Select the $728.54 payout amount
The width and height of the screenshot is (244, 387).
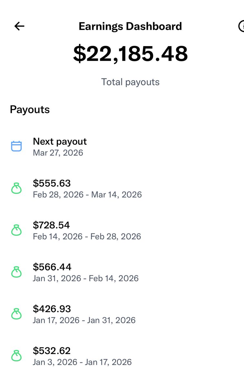(51, 225)
